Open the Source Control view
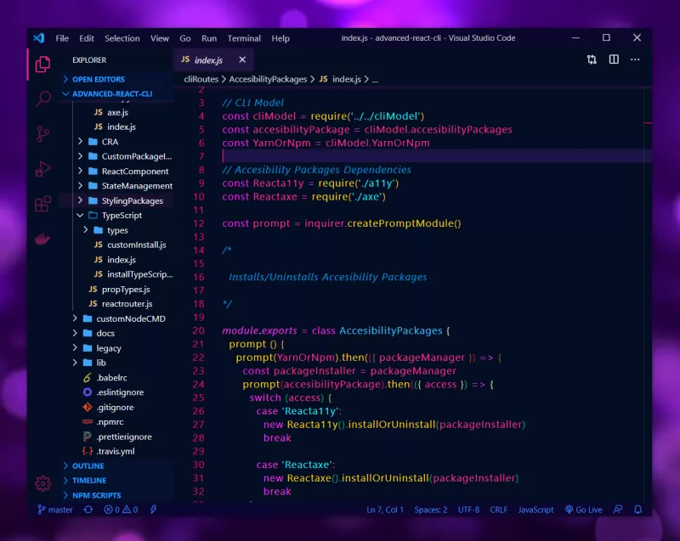The image size is (680, 541). tap(42, 134)
